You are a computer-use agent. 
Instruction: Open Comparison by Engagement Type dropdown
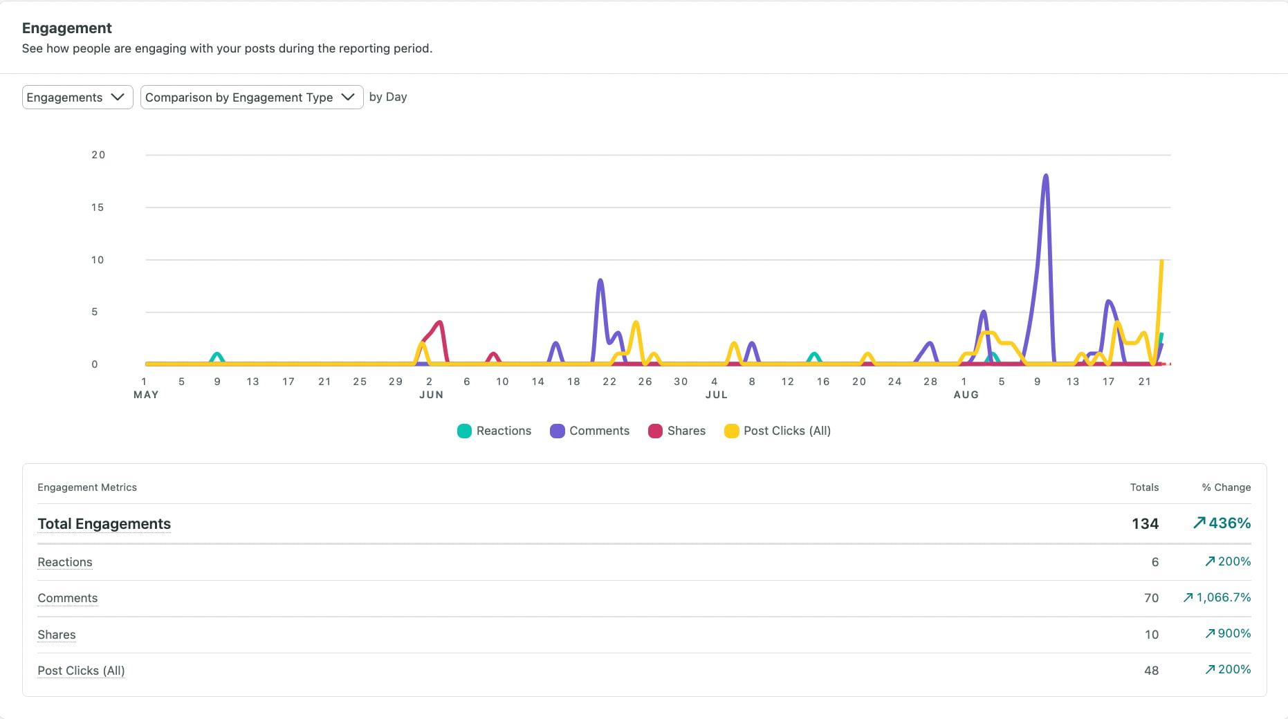252,97
